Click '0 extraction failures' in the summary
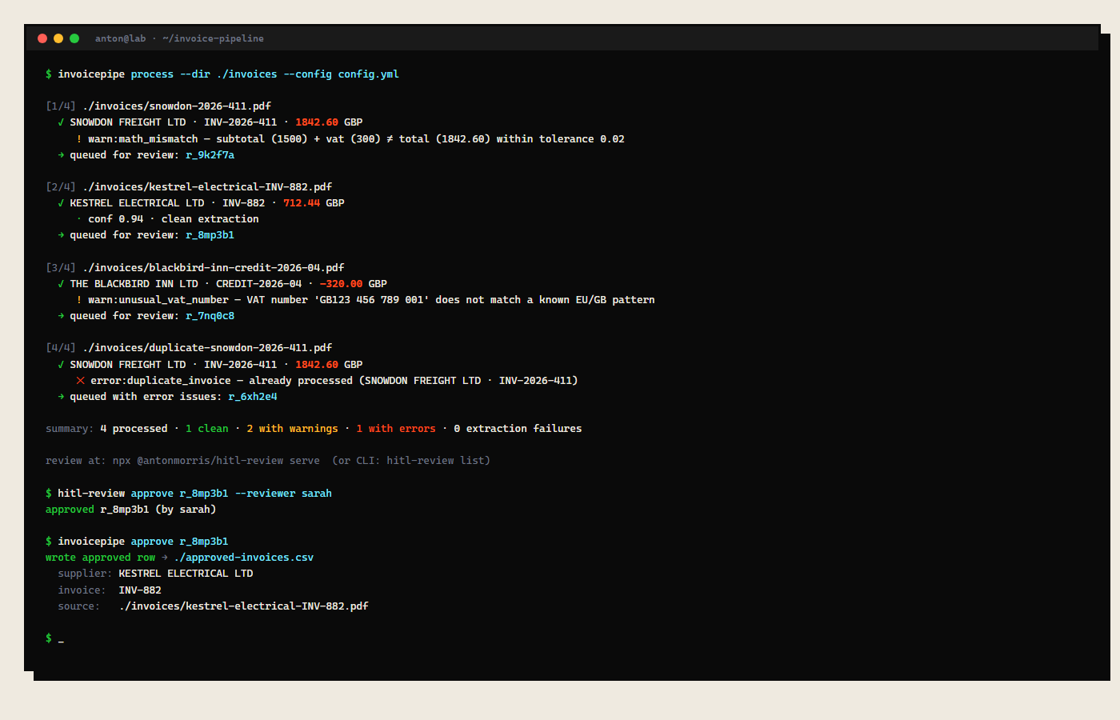Screen dimensions: 1120x720 tap(518, 429)
